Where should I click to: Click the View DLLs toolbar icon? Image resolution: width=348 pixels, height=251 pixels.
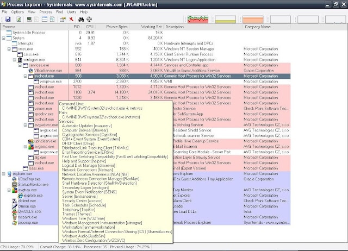[x=52, y=20]
